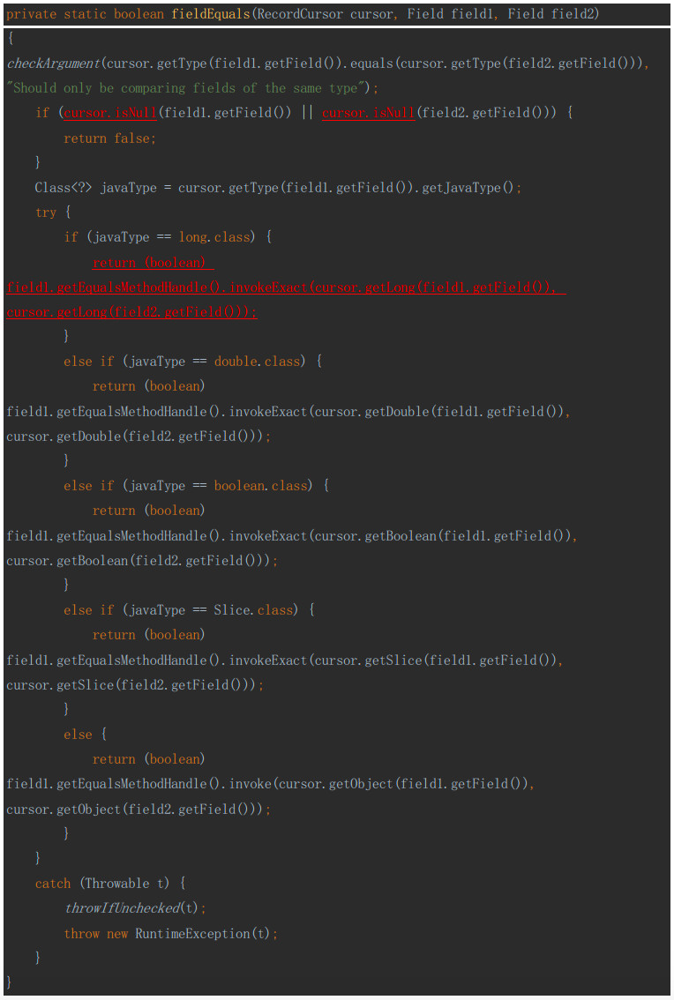The height and width of the screenshot is (1000, 674).
Task: Click the second red underlined cursor.isNull
Action: [368, 113]
